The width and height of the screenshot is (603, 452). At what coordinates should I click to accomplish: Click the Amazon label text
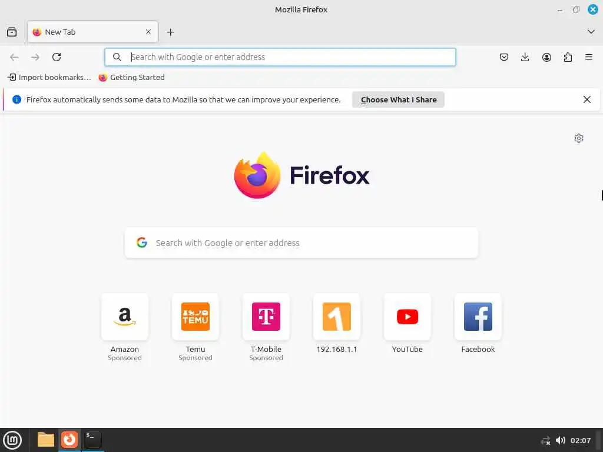point(125,350)
